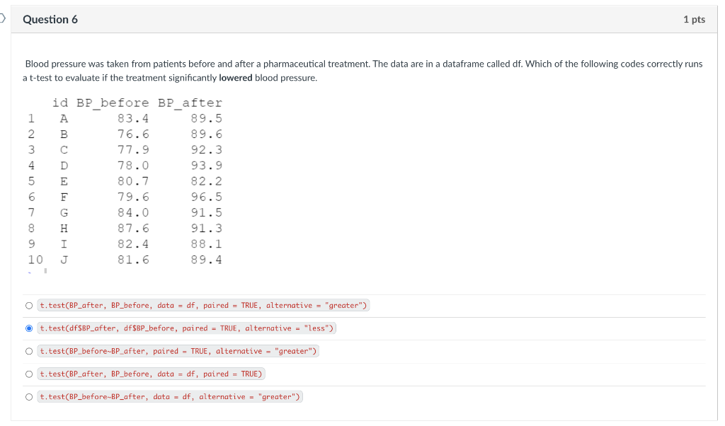Click the dataframe screenshot showing BP values
The image size is (725, 426).
[124, 180]
